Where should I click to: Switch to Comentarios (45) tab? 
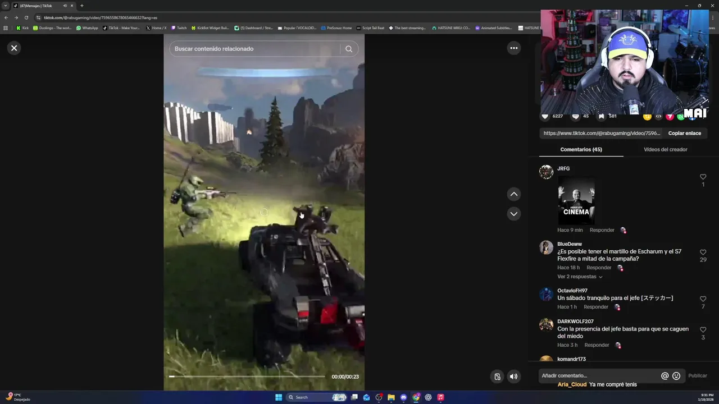[581, 149]
